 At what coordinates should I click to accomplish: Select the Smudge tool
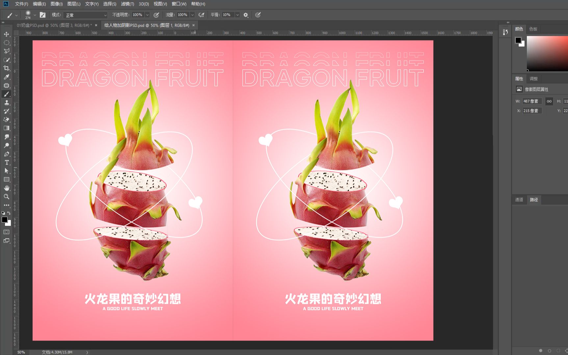click(x=7, y=137)
